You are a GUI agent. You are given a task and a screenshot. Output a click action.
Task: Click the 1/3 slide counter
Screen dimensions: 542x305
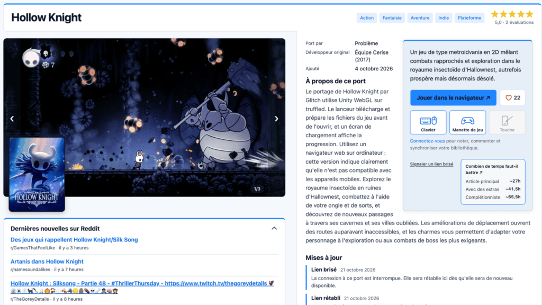coord(257,189)
